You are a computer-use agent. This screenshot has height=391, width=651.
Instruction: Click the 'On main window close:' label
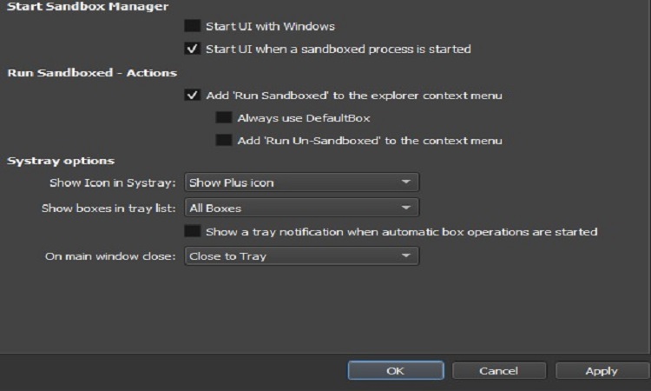click(111, 256)
